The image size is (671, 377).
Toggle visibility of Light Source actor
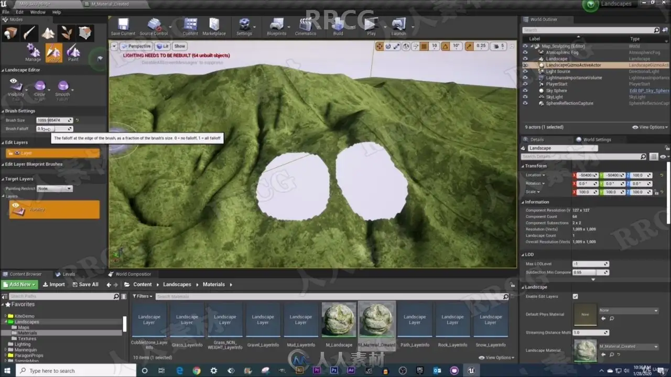point(525,72)
